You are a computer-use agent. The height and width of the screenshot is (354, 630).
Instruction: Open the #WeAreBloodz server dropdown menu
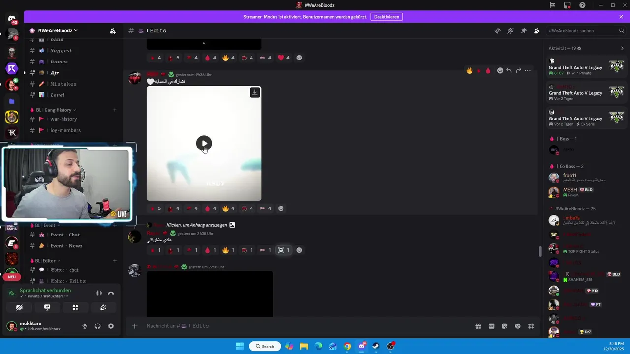(58, 30)
